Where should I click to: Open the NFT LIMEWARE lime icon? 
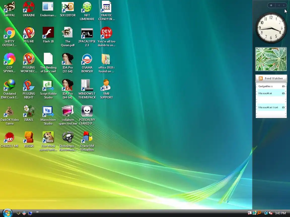tap(87, 11)
